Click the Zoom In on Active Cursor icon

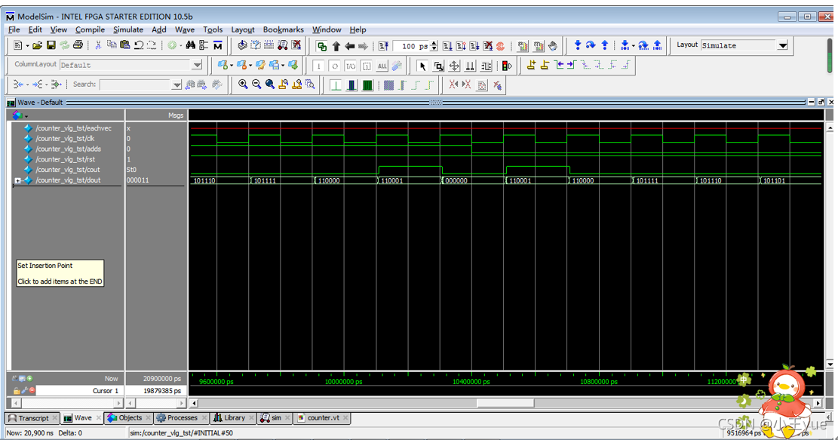284,85
